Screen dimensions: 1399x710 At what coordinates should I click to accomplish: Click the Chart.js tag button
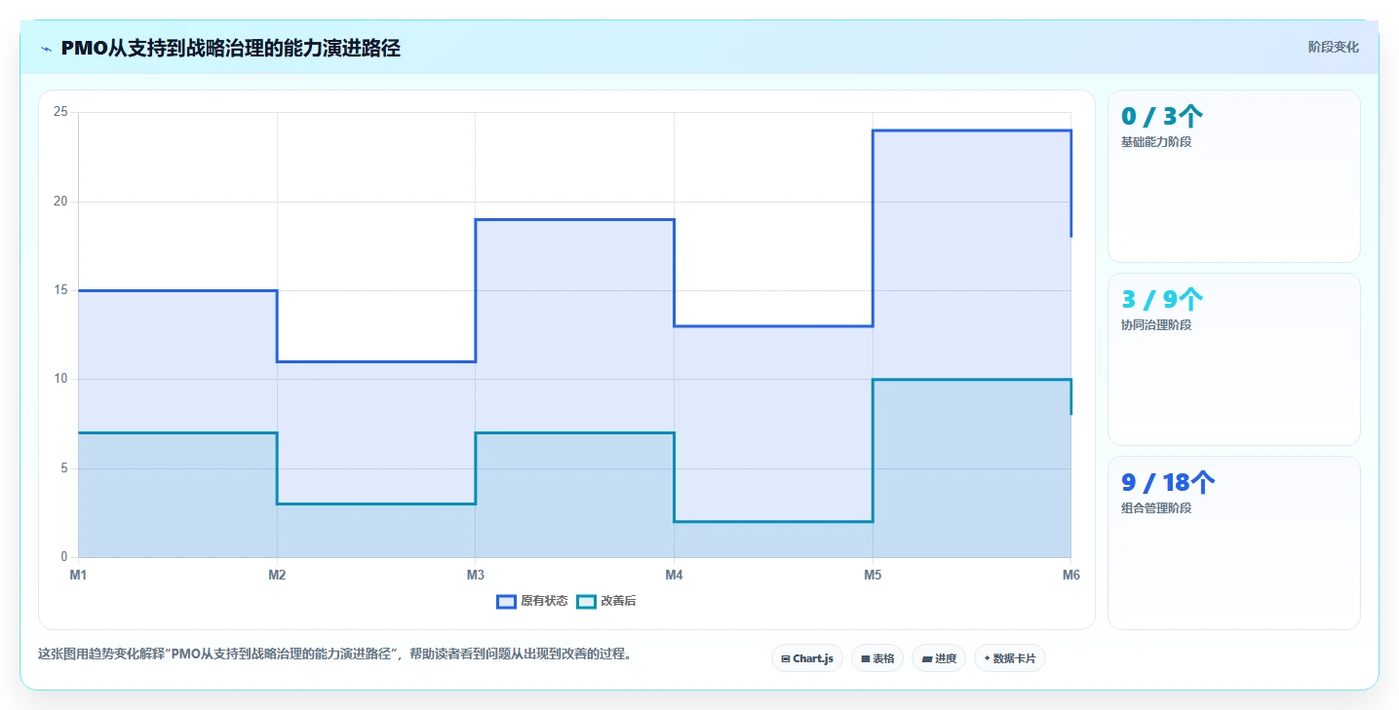click(x=807, y=658)
